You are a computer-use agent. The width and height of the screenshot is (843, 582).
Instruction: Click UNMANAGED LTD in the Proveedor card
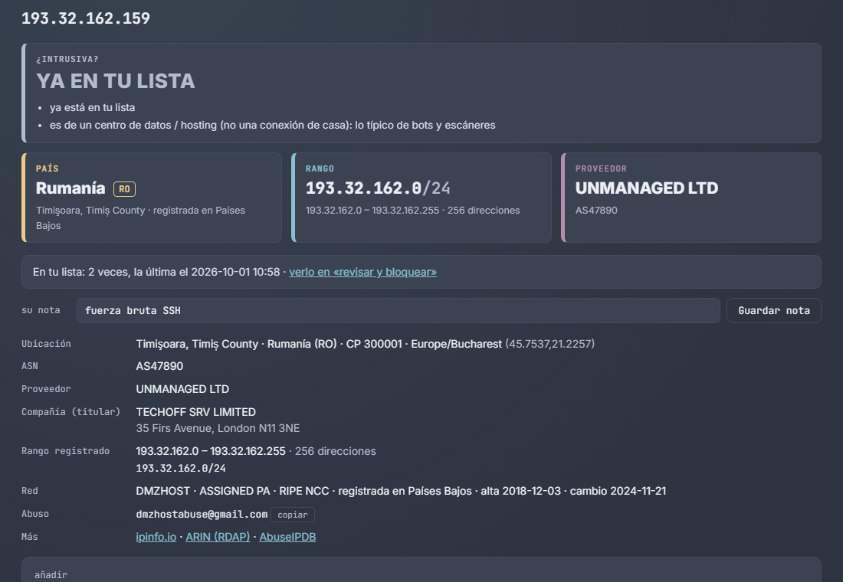pos(647,188)
